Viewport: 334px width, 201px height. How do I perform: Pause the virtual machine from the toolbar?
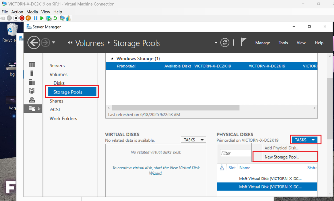tap(36, 18)
